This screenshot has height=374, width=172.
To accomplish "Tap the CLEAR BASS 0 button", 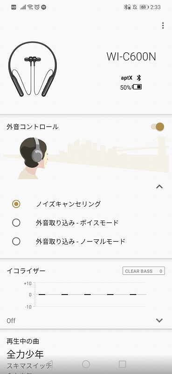I will pos(144,271).
